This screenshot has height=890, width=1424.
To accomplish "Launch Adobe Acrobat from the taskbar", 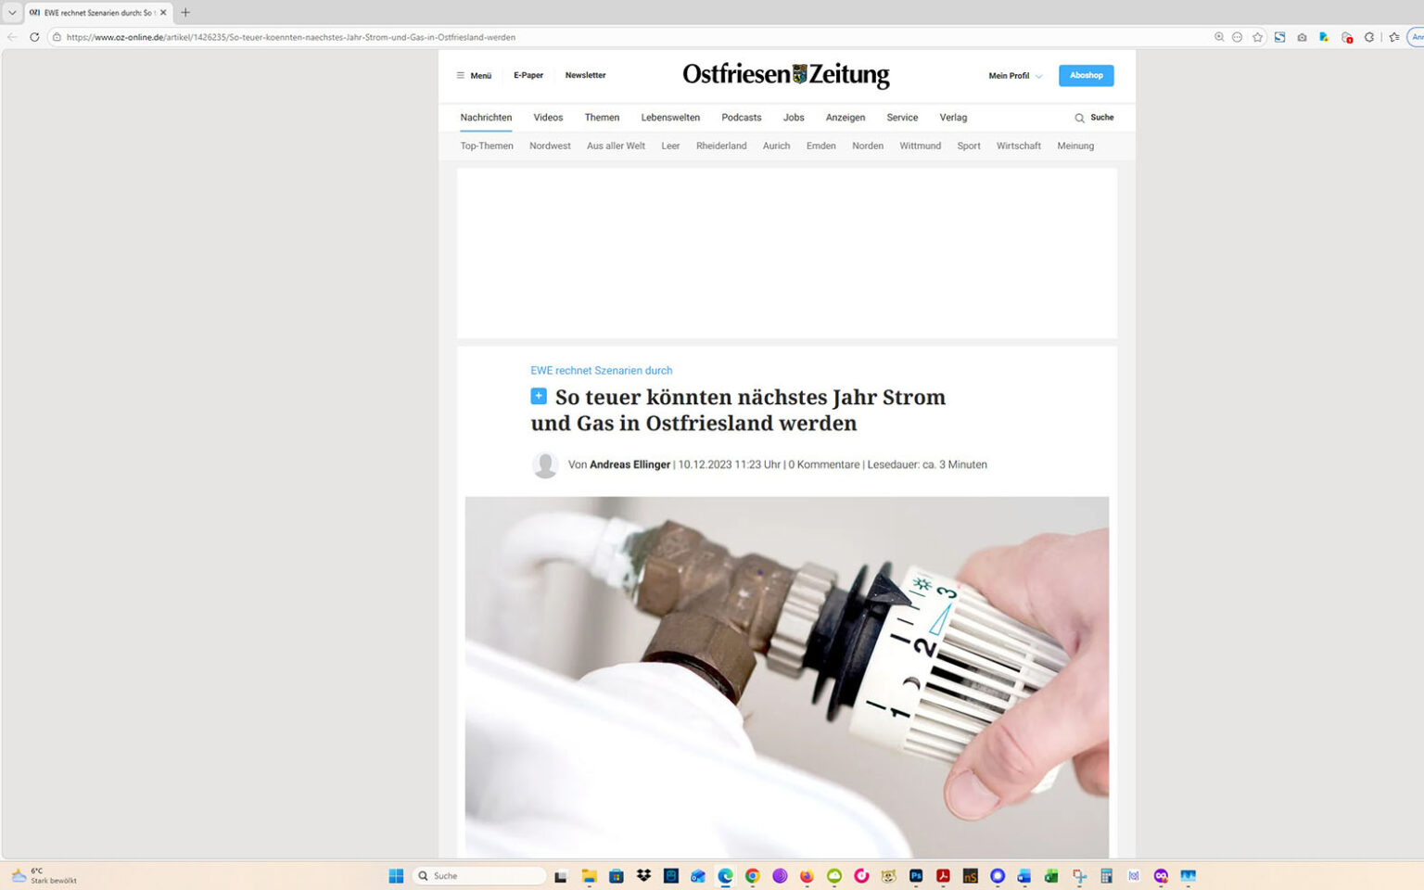I will pos(942,875).
